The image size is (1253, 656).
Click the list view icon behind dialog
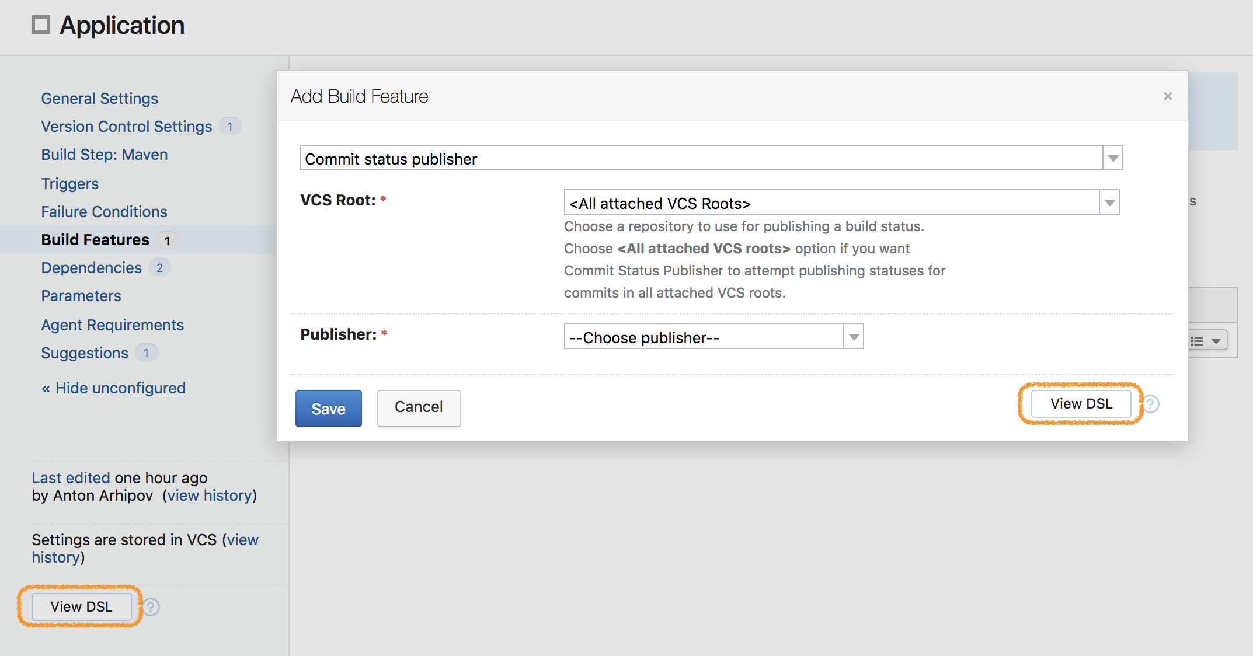(x=1197, y=341)
